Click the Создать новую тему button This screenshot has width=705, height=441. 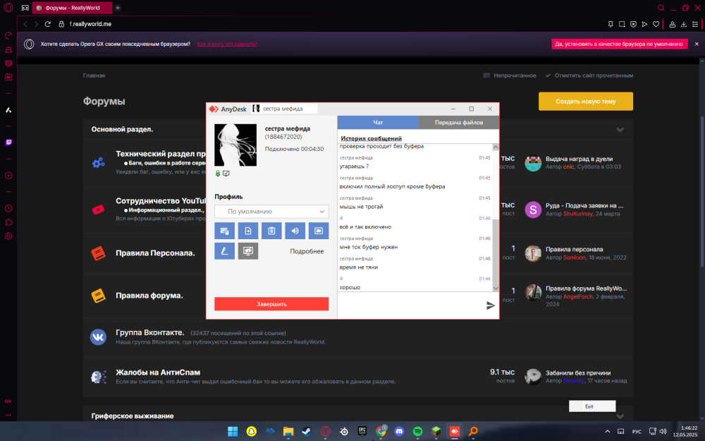click(x=585, y=101)
